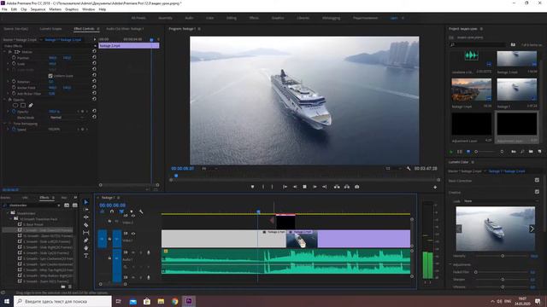Switch to Lumetri Scopes tab
This screenshot has width=547, height=307.
(x=50, y=29)
